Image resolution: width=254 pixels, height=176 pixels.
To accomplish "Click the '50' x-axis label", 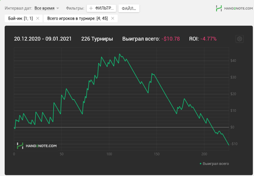I will point(62,154).
